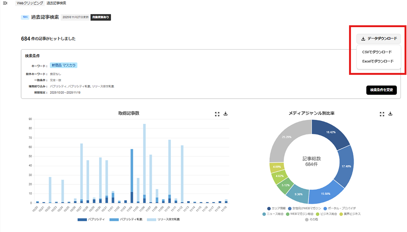Click the 684 件の記事がヒットしました text
The height and width of the screenshot is (232, 407).
coord(48,39)
